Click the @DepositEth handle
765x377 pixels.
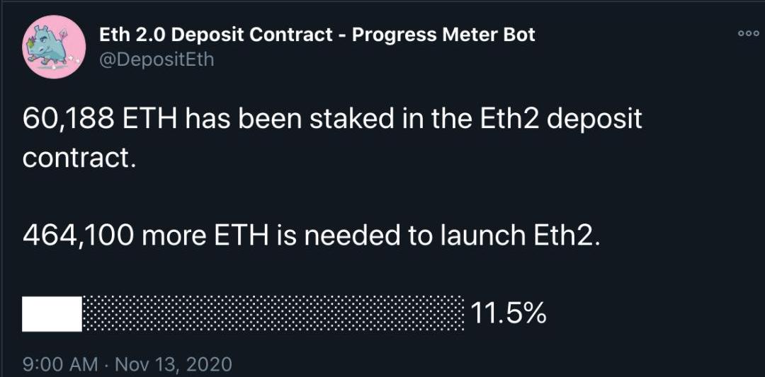click(x=157, y=60)
